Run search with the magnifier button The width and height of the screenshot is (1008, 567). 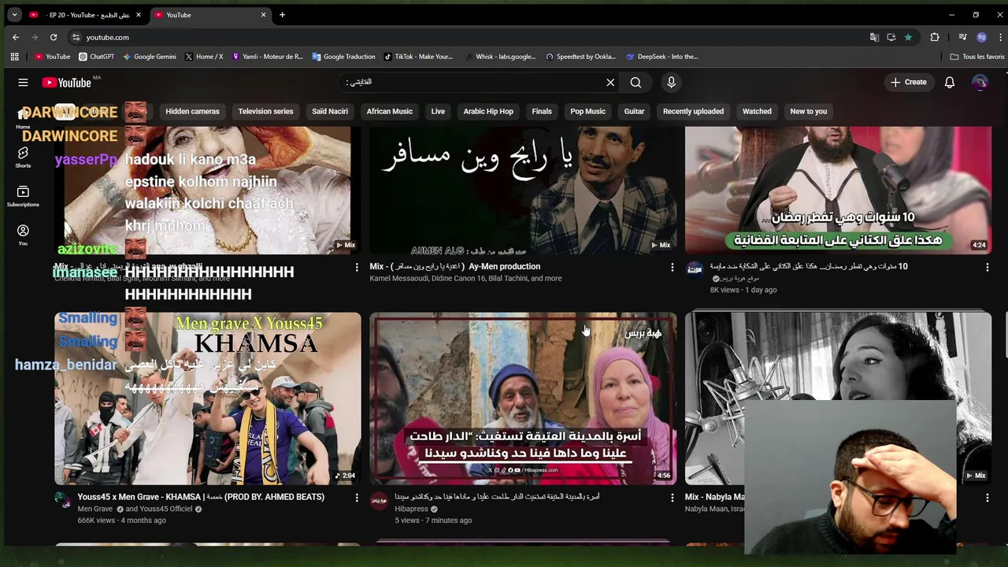point(636,82)
